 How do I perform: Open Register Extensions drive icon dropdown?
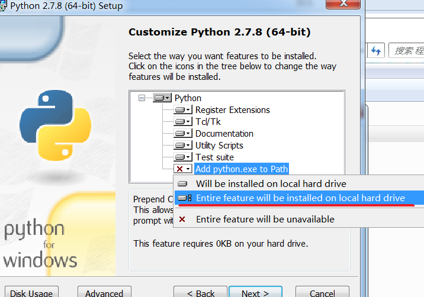[183, 109]
